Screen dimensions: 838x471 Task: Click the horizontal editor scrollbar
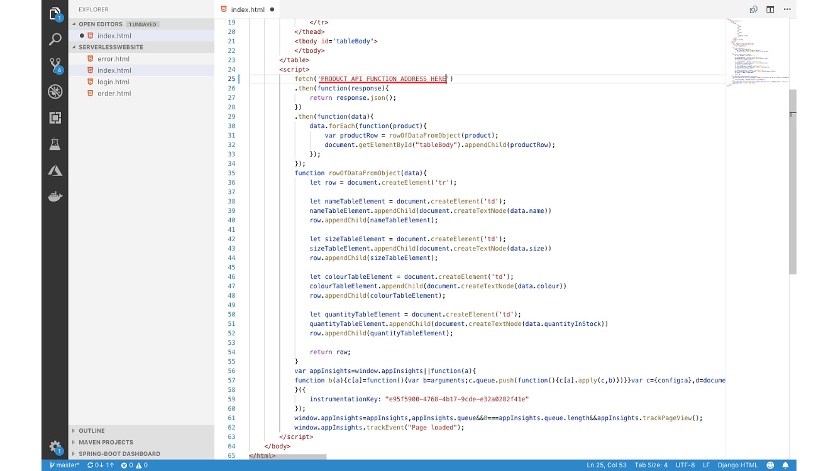coord(288,457)
